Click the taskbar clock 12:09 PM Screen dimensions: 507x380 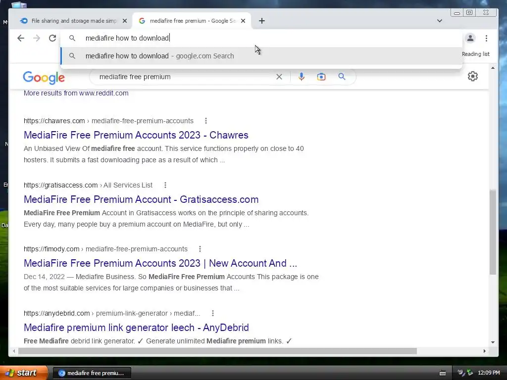click(x=489, y=373)
